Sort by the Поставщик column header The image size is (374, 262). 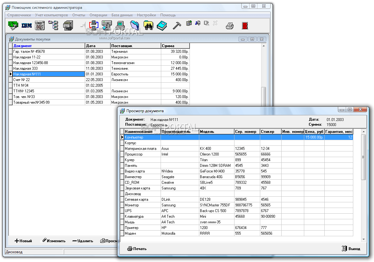coord(135,46)
